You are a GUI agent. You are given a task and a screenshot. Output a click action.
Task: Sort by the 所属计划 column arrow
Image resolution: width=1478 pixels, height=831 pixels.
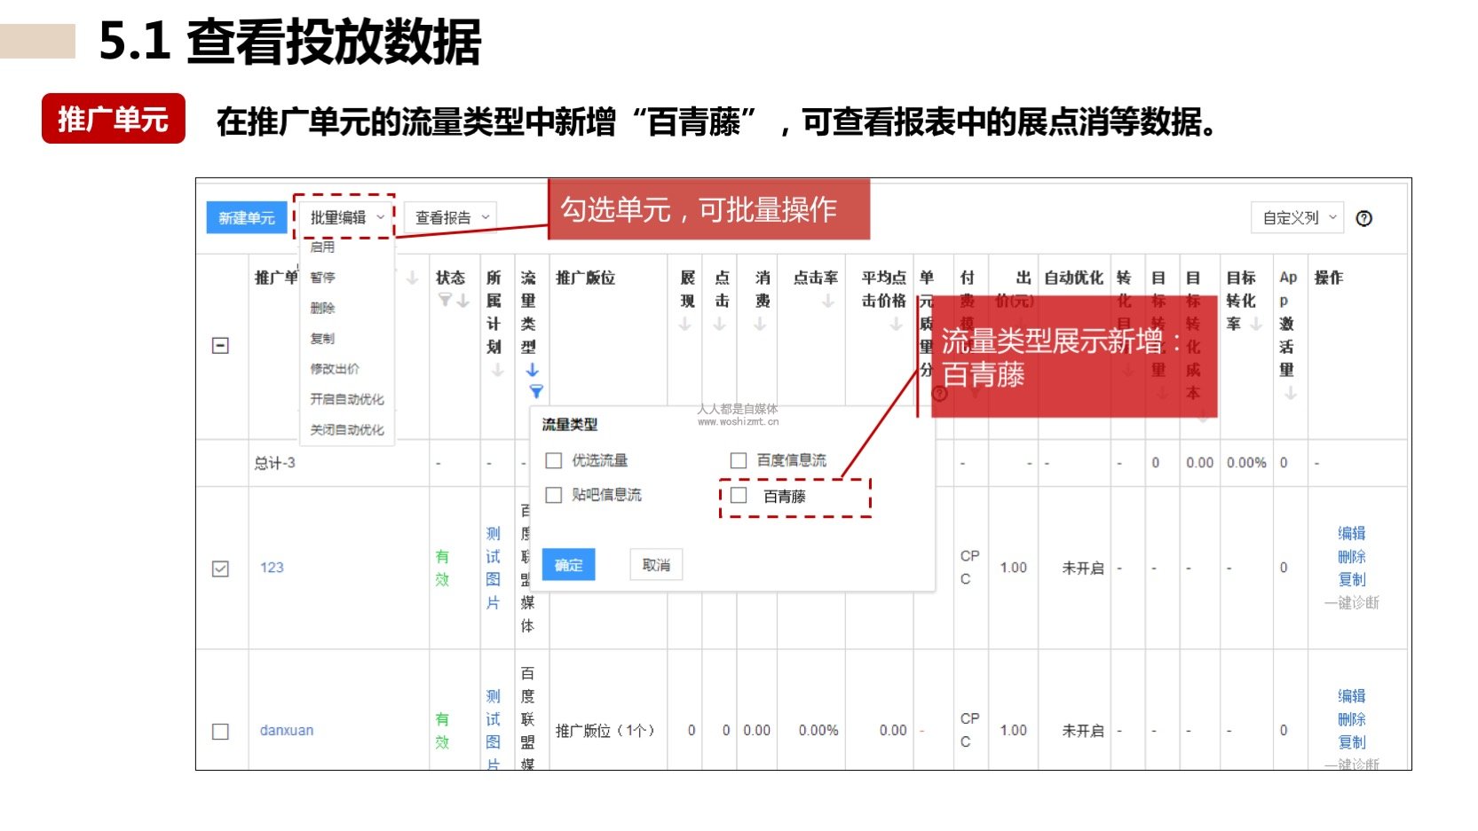497,370
